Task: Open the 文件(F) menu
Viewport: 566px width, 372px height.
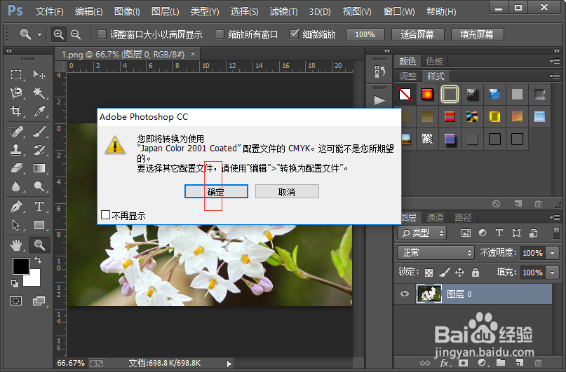Action: pos(50,12)
